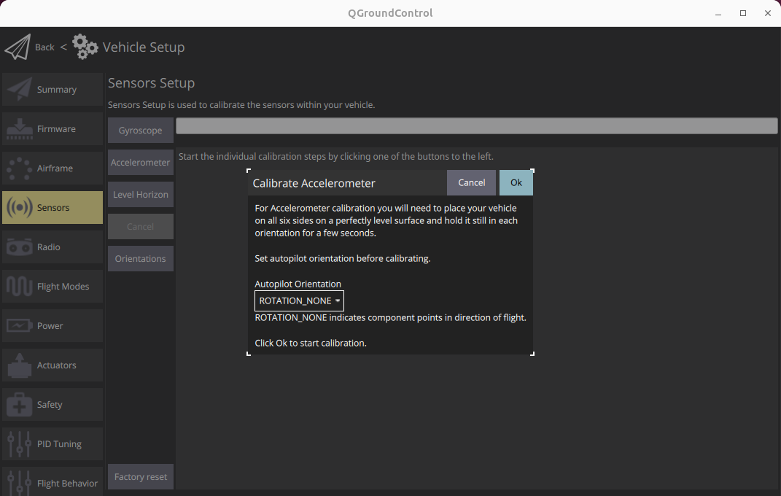Screen dimensions: 781x496
Task: Minimize the QGroundControl window
Action: pyautogui.click(x=718, y=13)
